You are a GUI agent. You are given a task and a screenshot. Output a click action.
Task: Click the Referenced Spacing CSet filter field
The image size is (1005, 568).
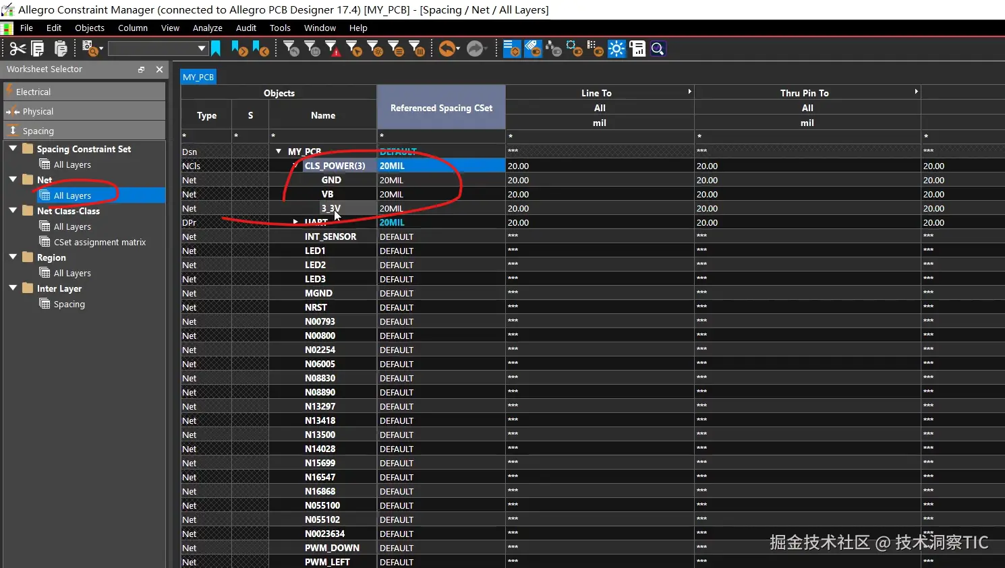pos(441,136)
